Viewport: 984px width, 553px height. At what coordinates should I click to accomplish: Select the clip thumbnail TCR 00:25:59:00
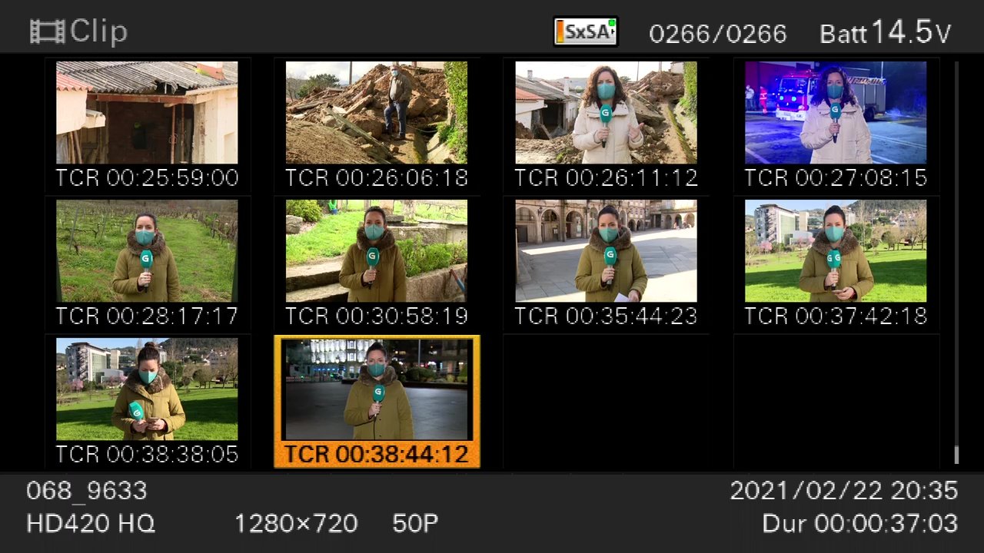point(147,125)
